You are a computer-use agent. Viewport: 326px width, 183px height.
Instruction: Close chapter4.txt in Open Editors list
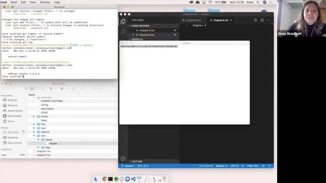pyautogui.click(x=133, y=35)
